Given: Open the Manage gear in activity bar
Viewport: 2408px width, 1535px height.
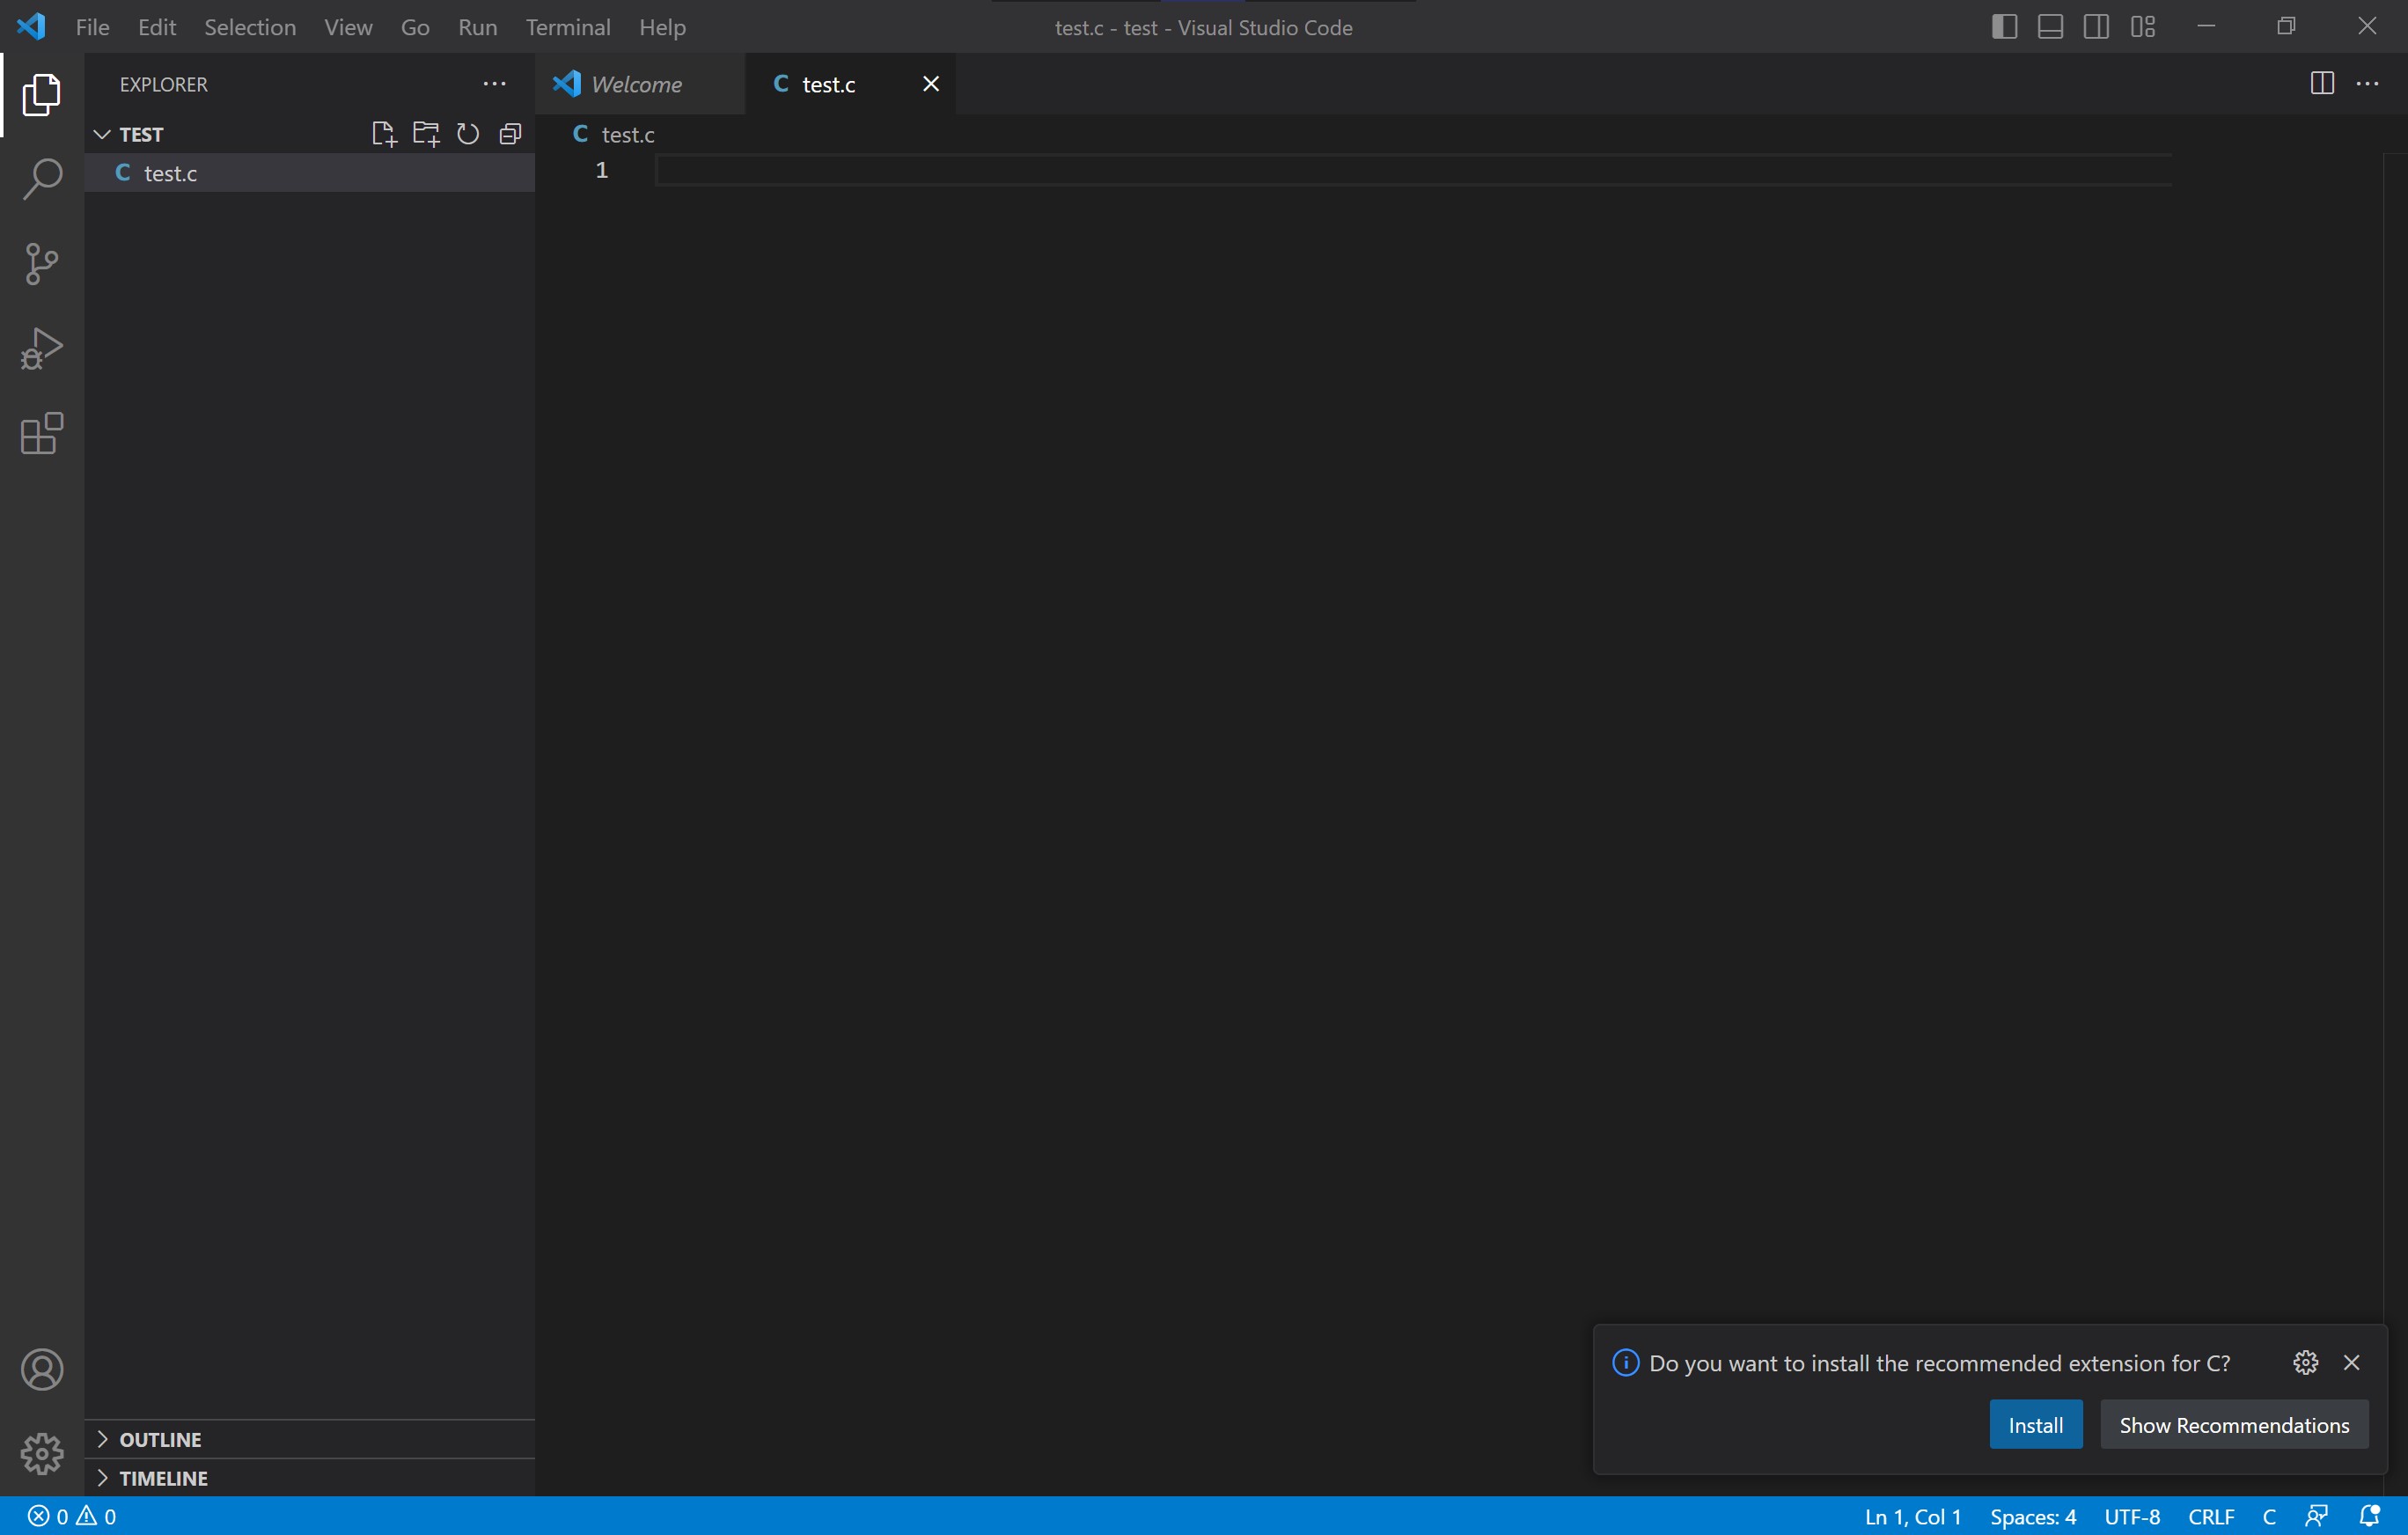Looking at the screenshot, I should [x=41, y=1453].
